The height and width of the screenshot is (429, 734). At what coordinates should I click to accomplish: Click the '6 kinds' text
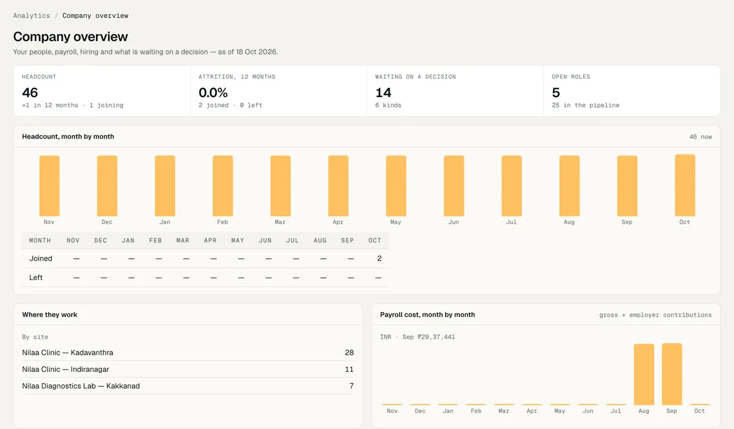click(x=388, y=105)
